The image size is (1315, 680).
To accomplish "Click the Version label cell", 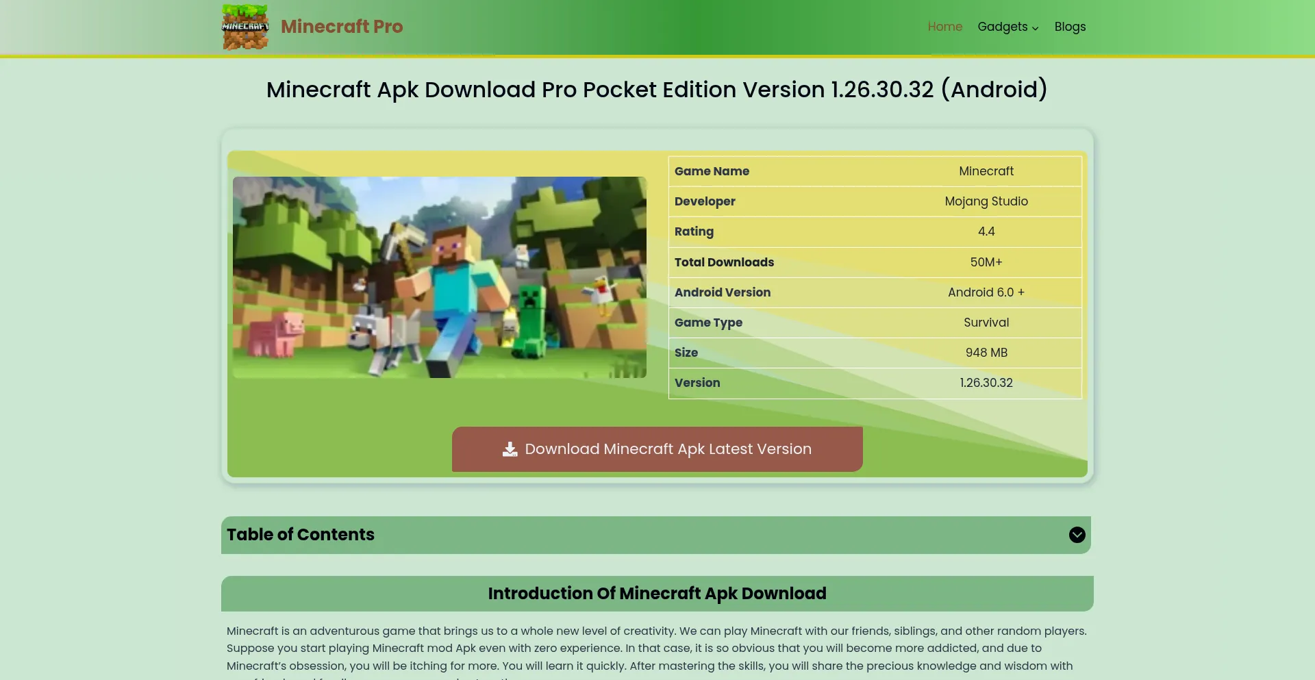I will click(780, 383).
